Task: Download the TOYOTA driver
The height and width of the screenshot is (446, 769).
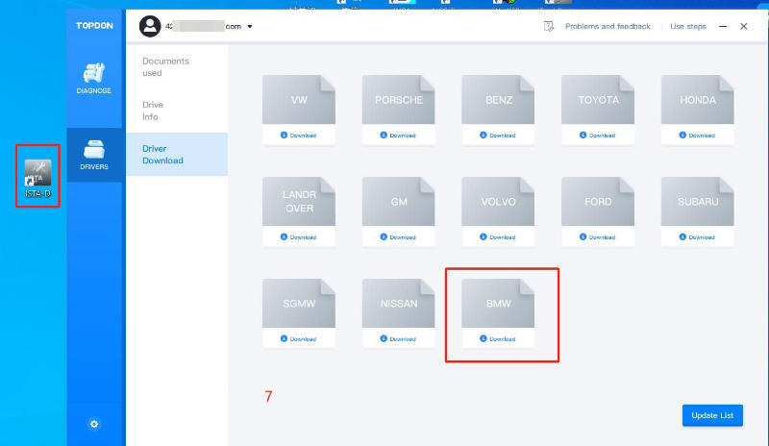Action: pos(598,136)
